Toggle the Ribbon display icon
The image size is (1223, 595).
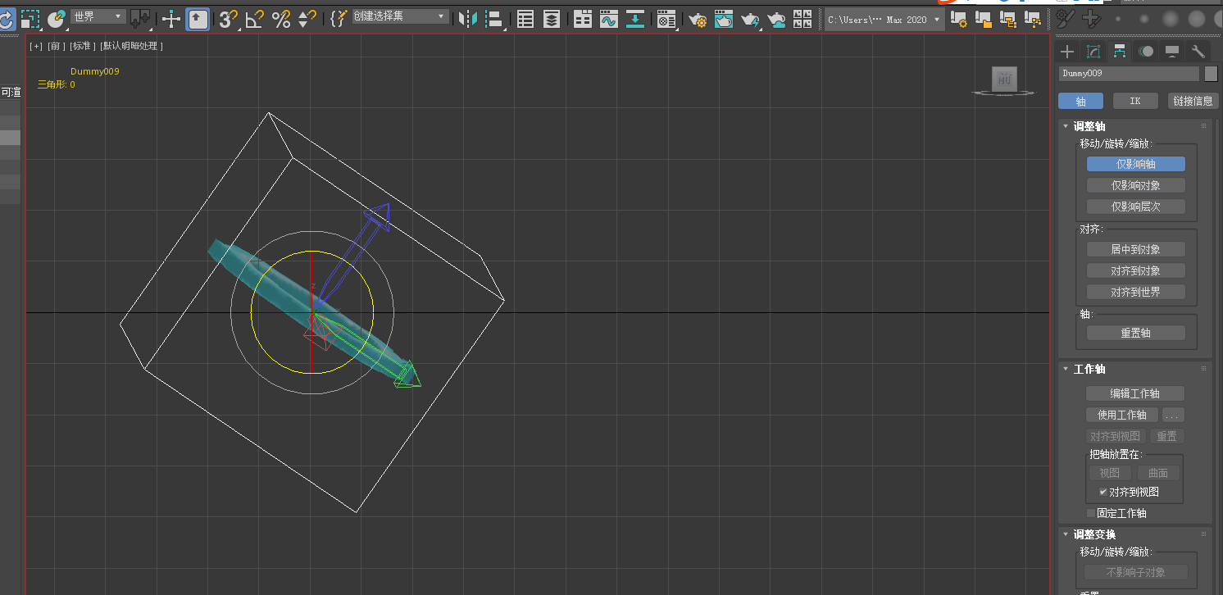click(x=583, y=20)
